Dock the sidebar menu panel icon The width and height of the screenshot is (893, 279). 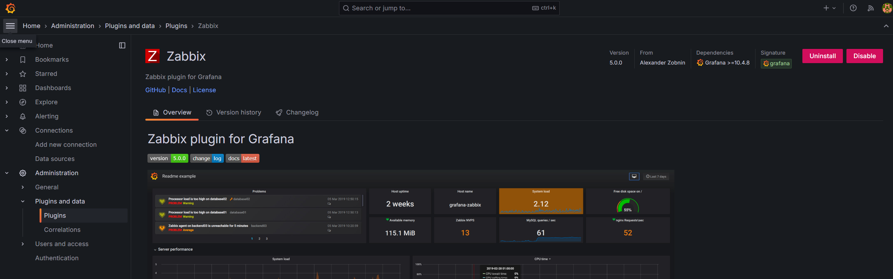point(122,45)
